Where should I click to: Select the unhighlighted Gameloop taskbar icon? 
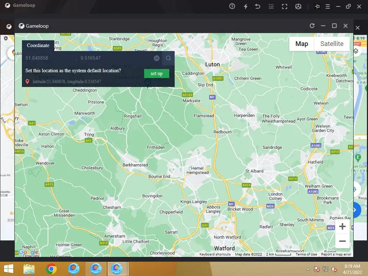pyautogui.click(x=73, y=269)
